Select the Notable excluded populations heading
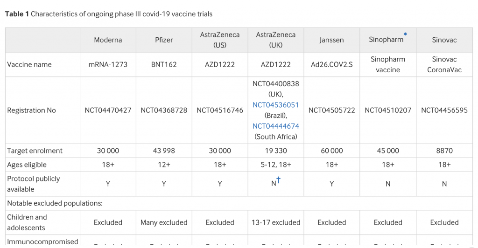 coord(55,203)
